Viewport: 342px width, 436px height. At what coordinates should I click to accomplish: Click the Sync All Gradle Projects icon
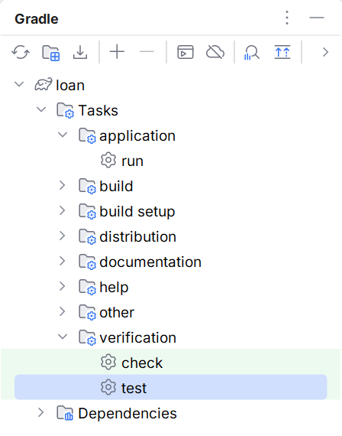click(x=21, y=52)
